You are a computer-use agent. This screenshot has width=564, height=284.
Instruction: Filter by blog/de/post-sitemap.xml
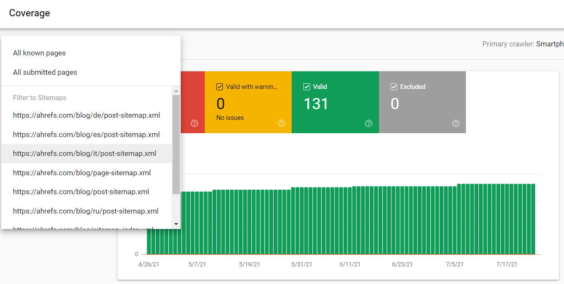coord(86,115)
